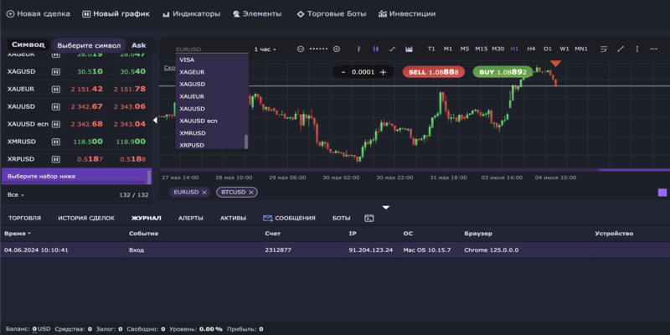
Task: Choose XRPUSD from the symbol dropdown
Action: (x=209, y=145)
